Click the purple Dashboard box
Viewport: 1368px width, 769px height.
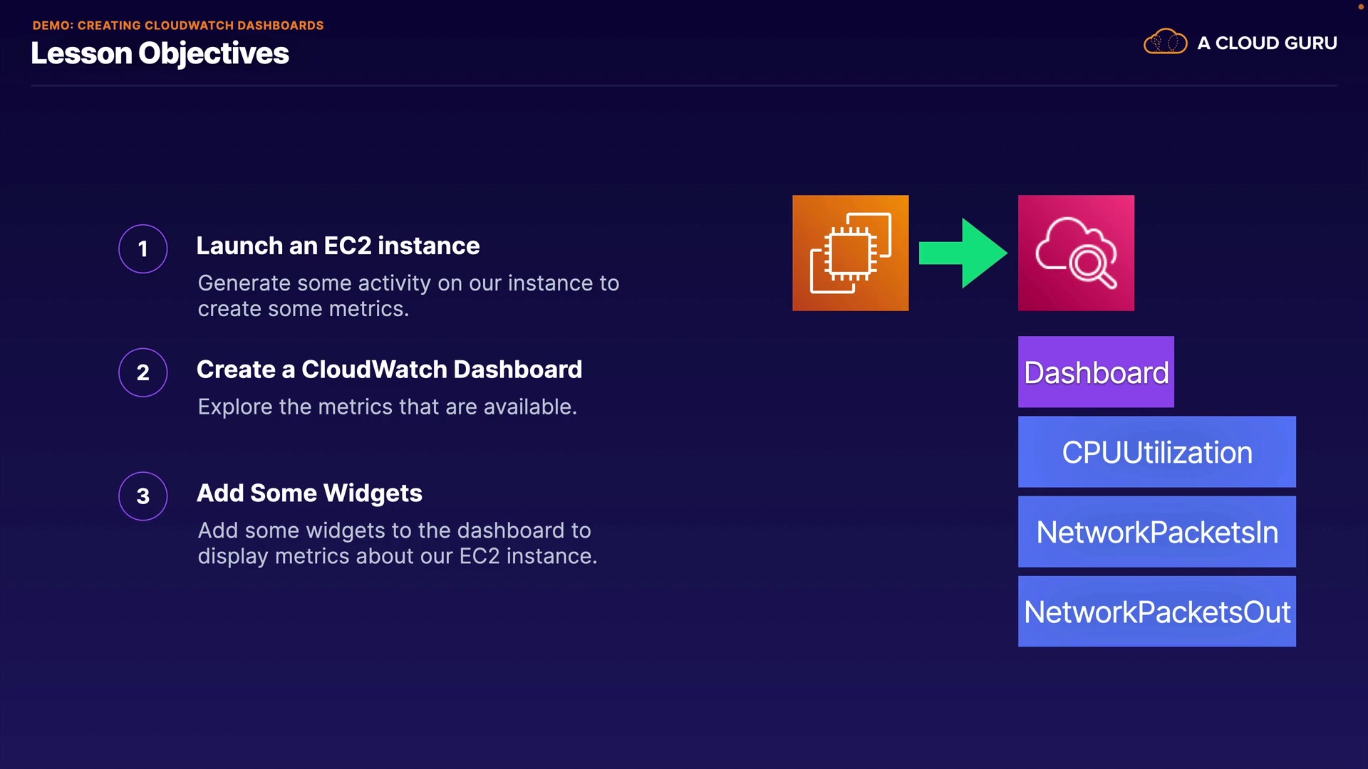pyautogui.click(x=1096, y=372)
